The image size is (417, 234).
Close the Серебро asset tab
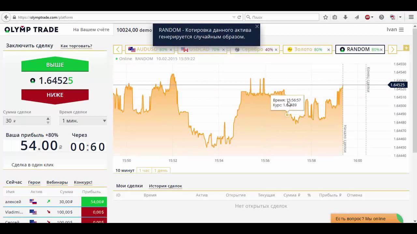coord(276,50)
